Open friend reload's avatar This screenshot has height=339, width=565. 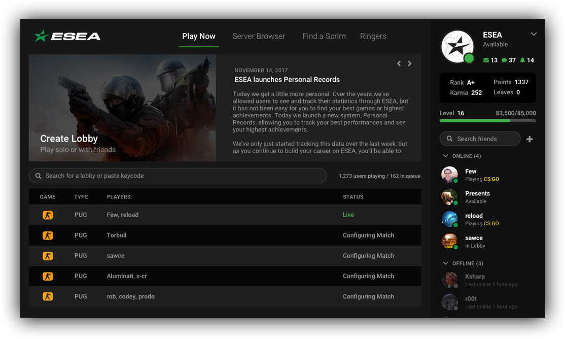[449, 219]
